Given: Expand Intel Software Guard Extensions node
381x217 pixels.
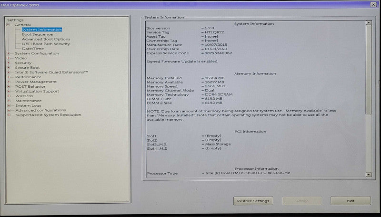Looking at the screenshot, I should (x=9, y=72).
